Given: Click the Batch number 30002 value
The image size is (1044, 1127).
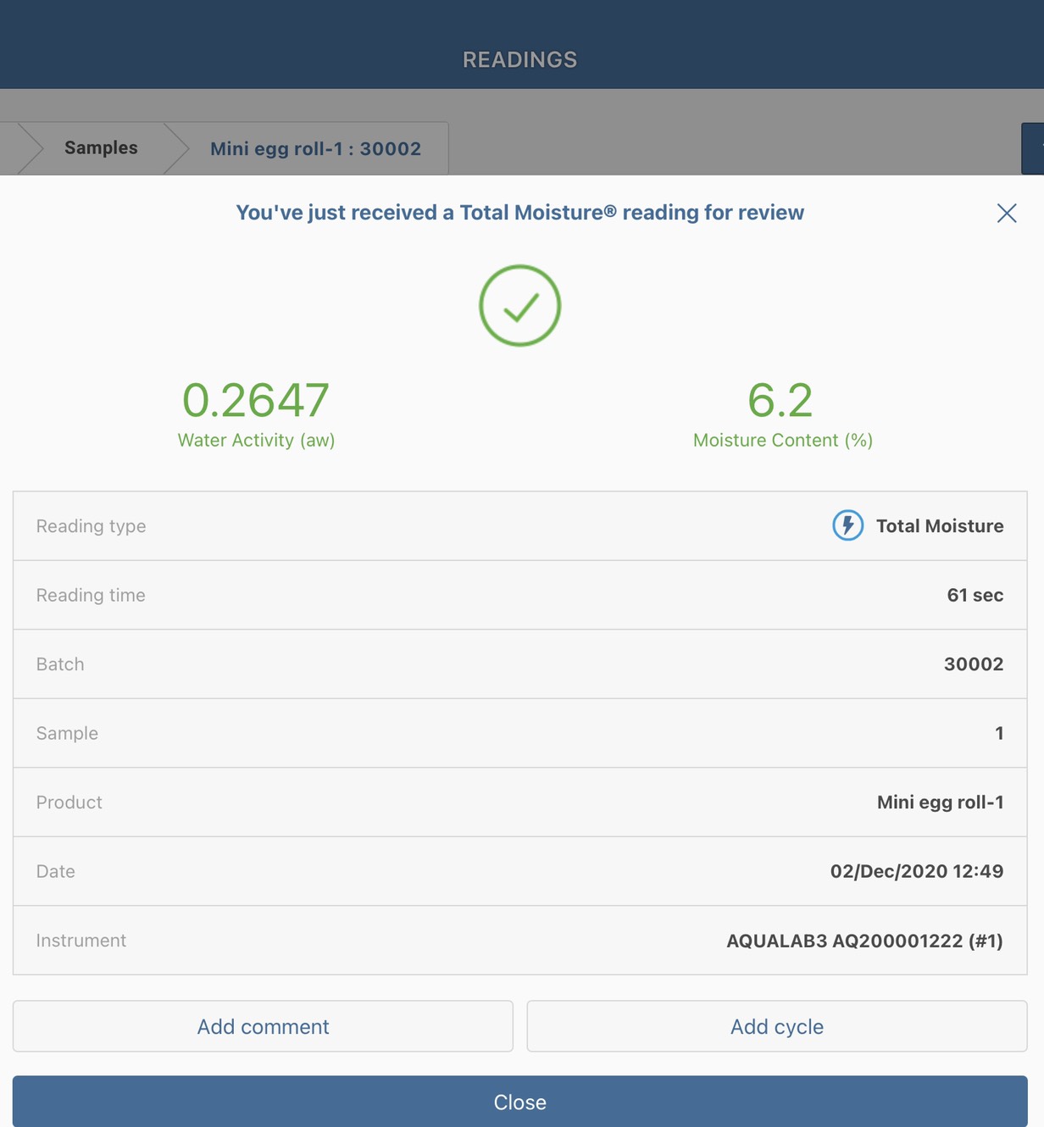Looking at the screenshot, I should pos(973,664).
